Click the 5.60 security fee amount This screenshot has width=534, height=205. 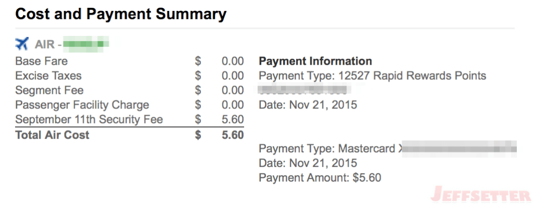233,119
